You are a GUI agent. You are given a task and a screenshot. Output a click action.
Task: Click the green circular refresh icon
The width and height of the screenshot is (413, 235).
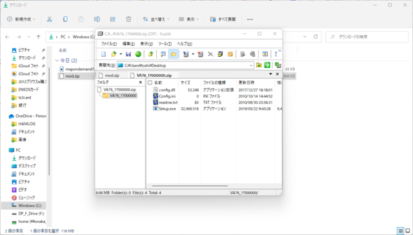coord(138,54)
